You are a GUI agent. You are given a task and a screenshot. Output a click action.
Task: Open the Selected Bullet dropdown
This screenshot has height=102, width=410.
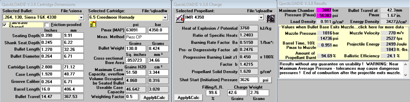click(x=81, y=17)
